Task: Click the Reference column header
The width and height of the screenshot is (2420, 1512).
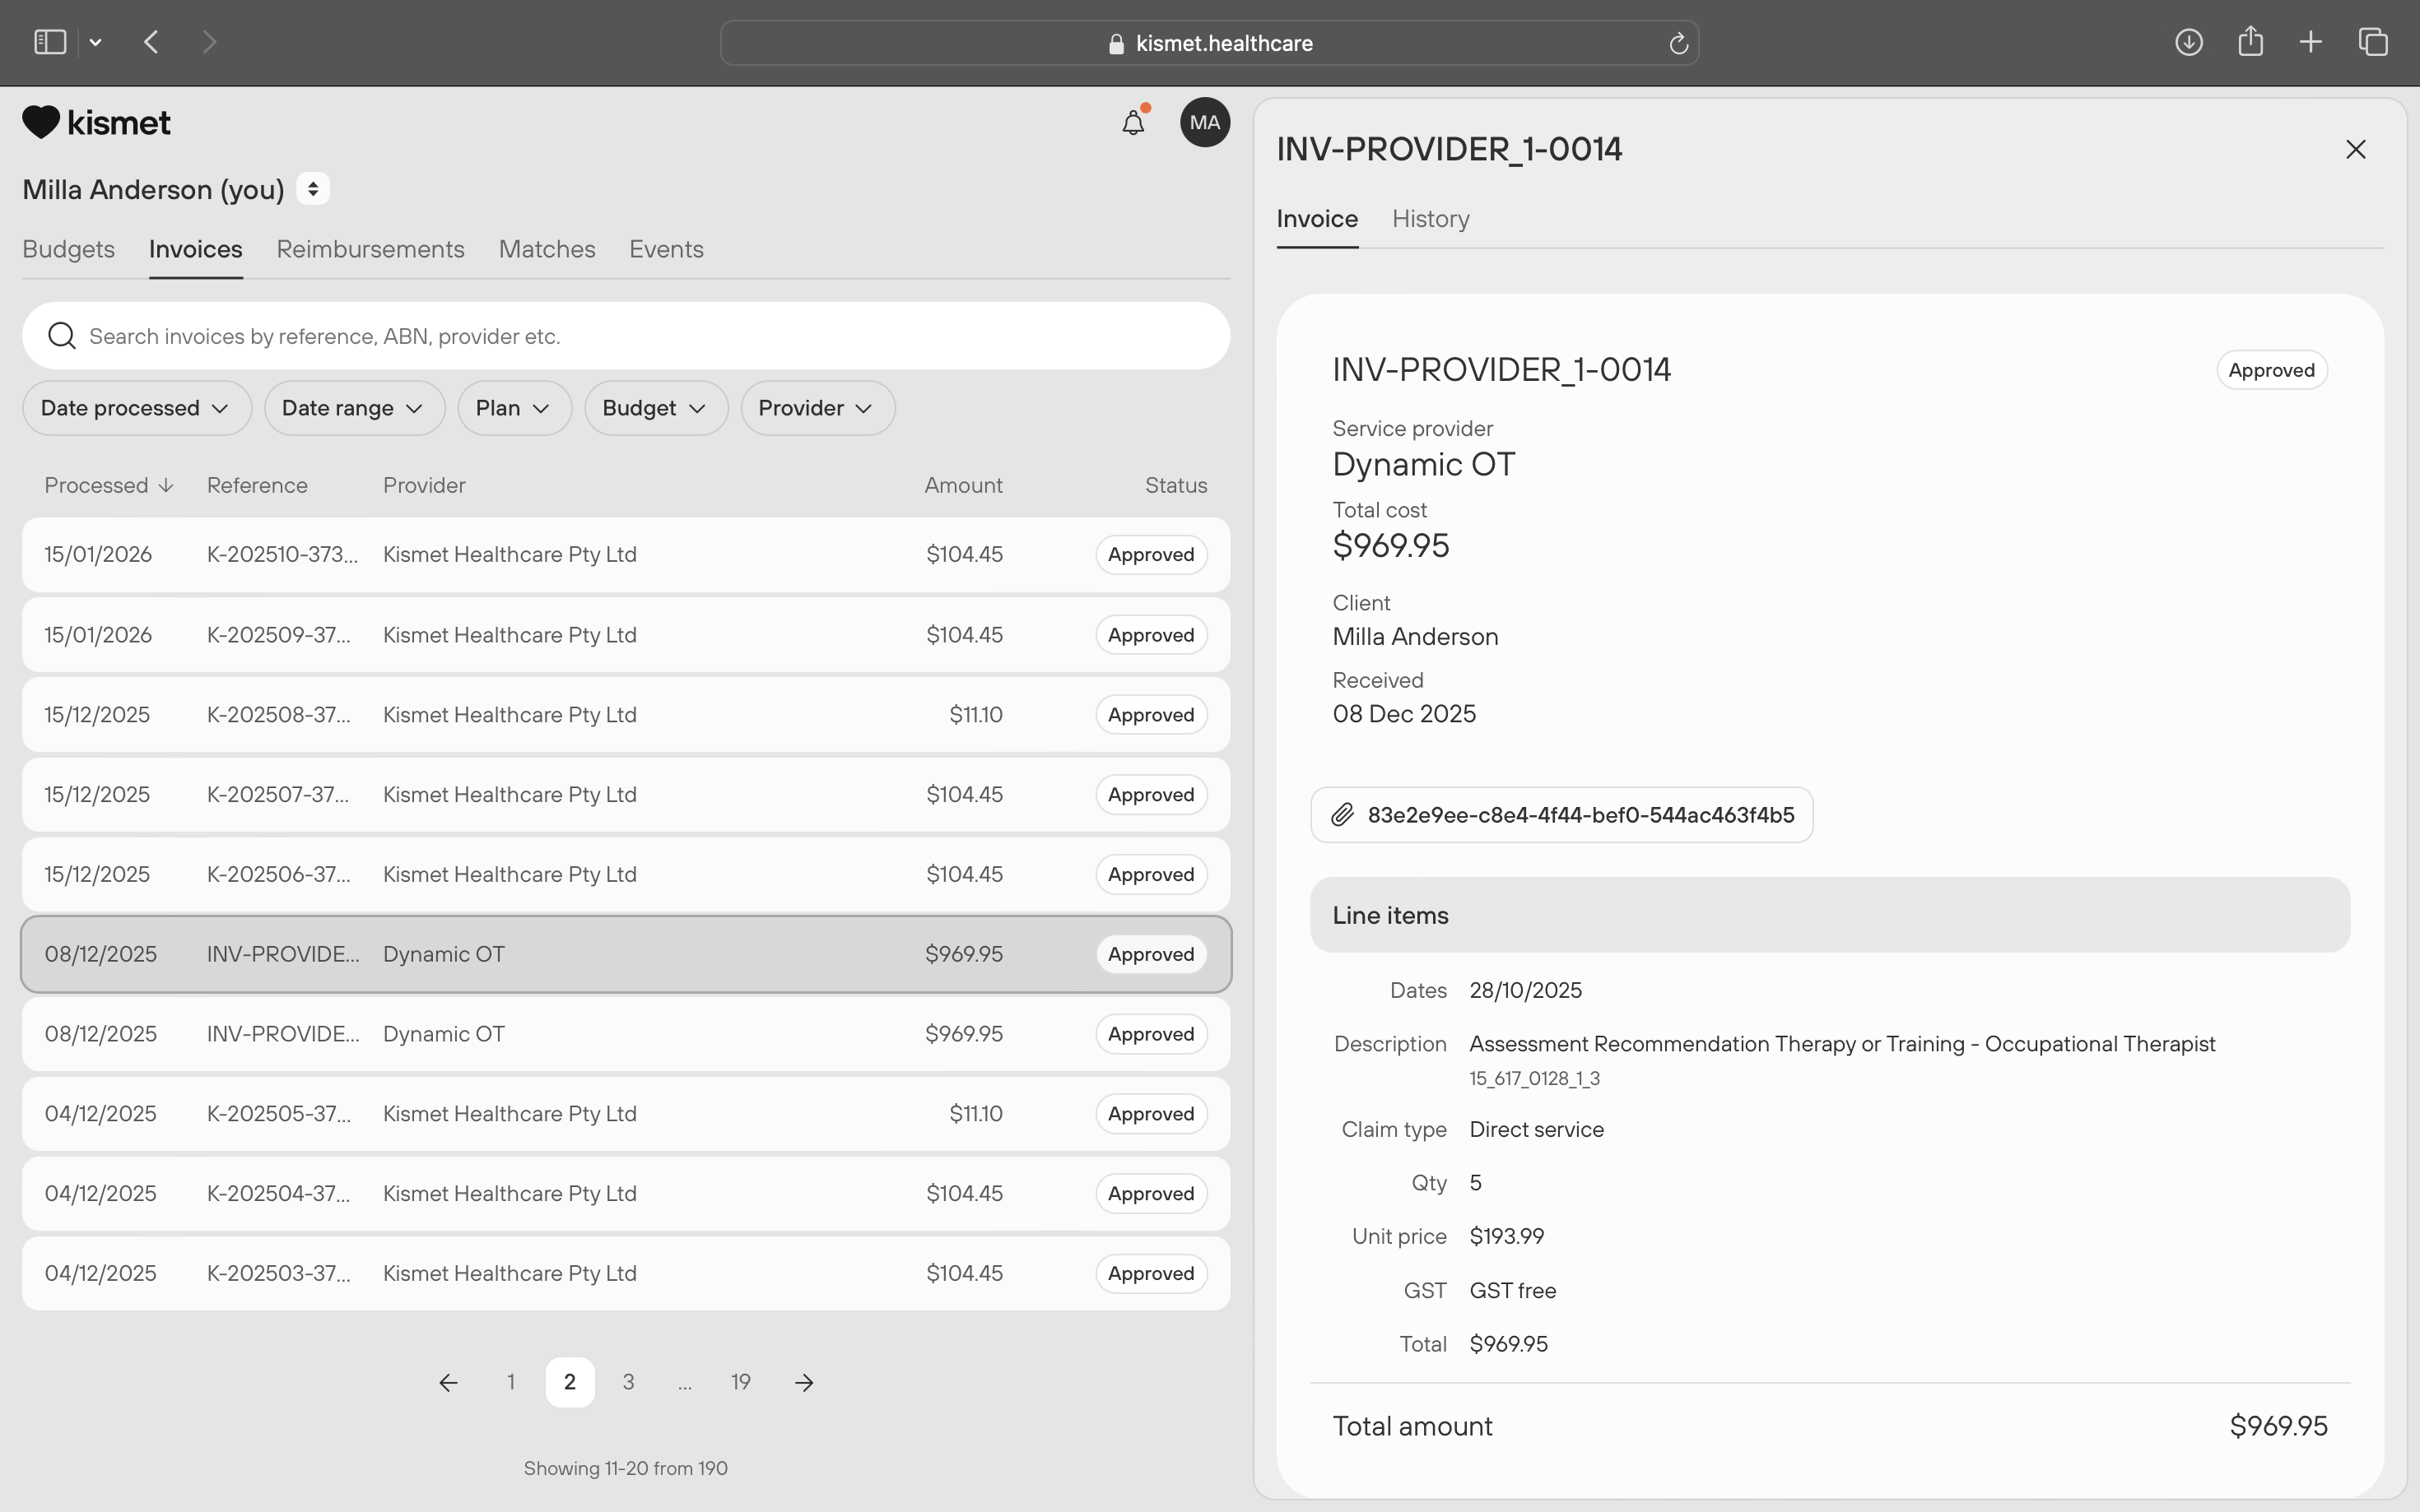Action: click(x=257, y=485)
